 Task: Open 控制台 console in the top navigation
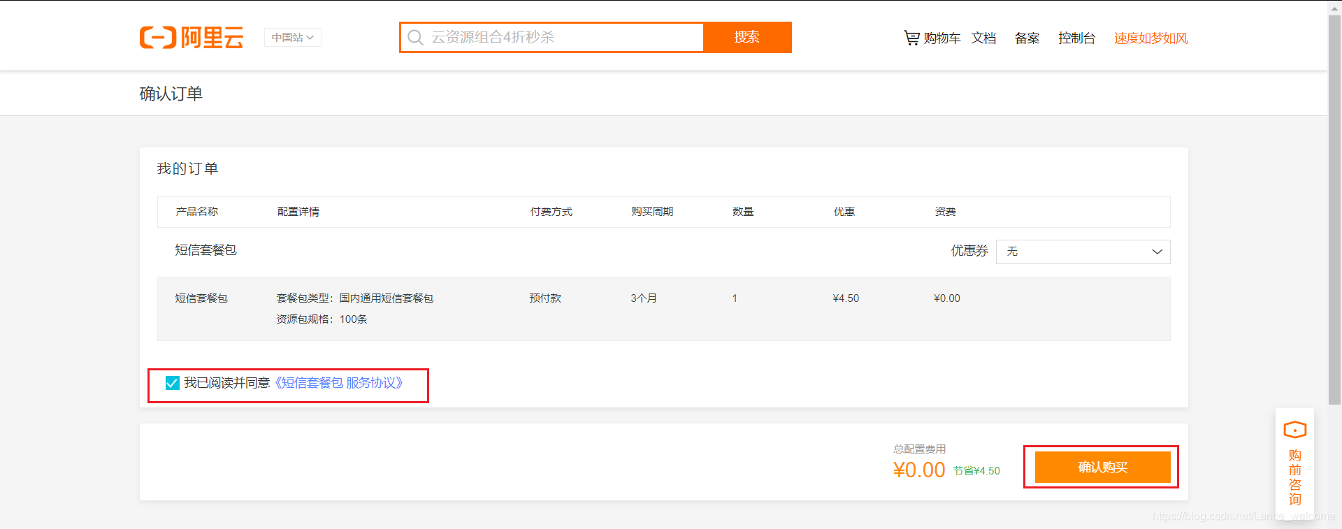pyautogui.click(x=1076, y=38)
